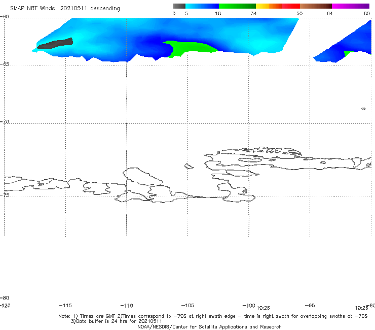The height and width of the screenshot is (330, 375).
Task: Click the large green wind region near -105
Action: click(x=189, y=48)
